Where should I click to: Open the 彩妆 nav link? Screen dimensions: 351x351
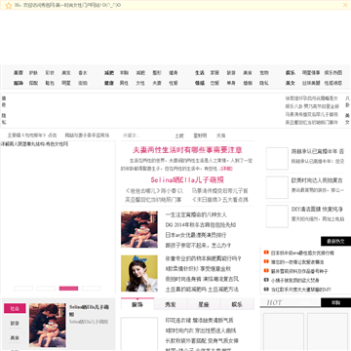click(x=50, y=73)
